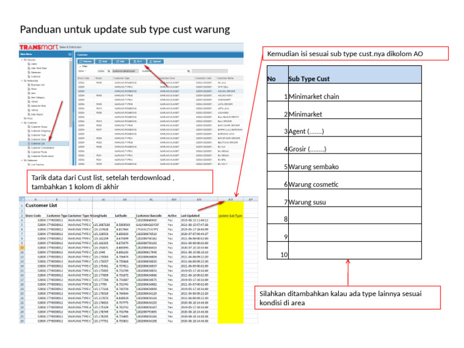Click the 'Silahkan ditambahkan kalau ada type' text box

348,298
